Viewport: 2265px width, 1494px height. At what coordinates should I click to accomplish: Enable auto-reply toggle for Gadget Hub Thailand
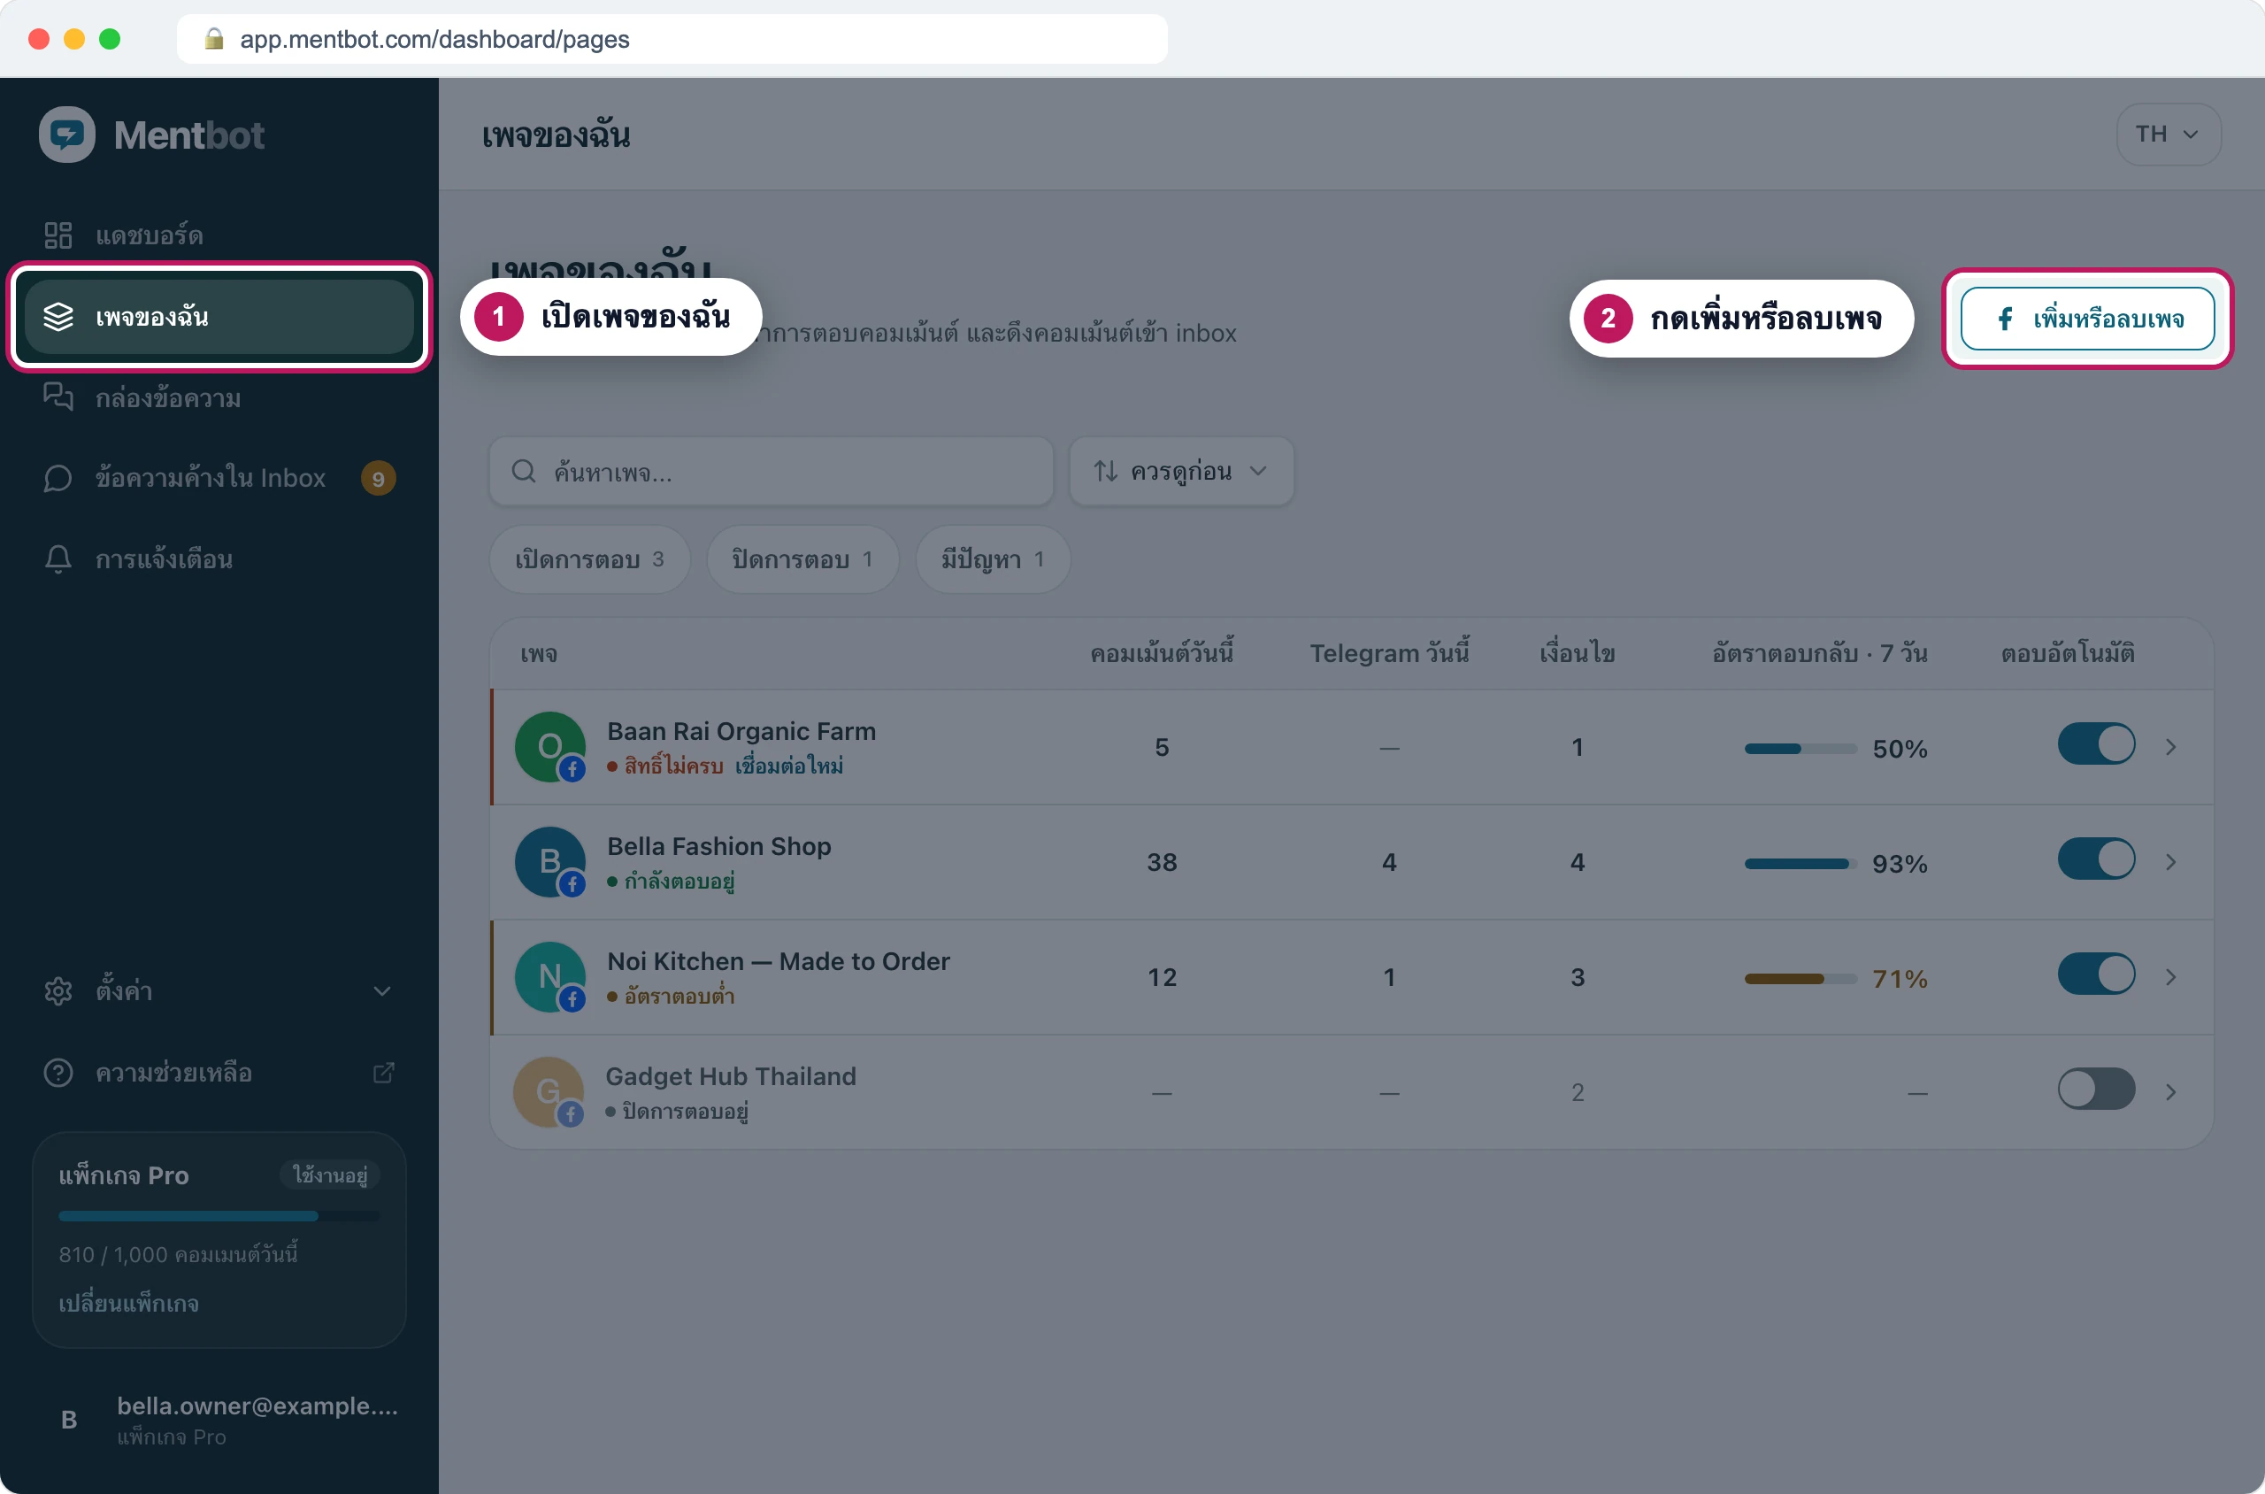pyautogui.click(x=2095, y=1089)
